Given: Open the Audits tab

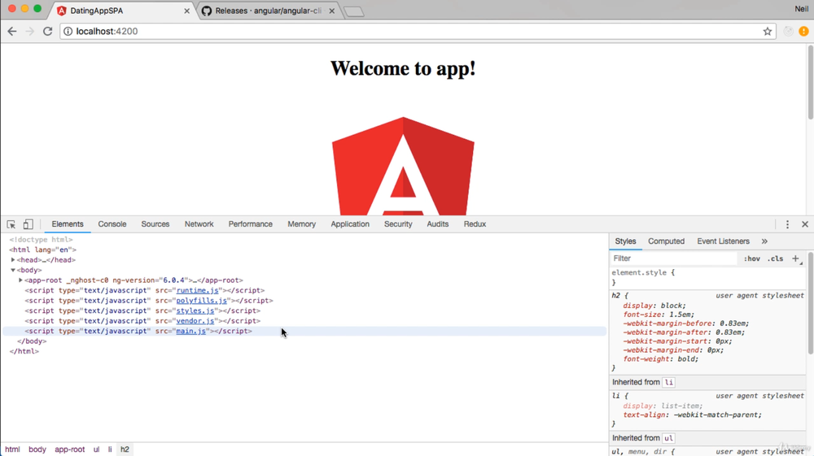Looking at the screenshot, I should click(438, 224).
